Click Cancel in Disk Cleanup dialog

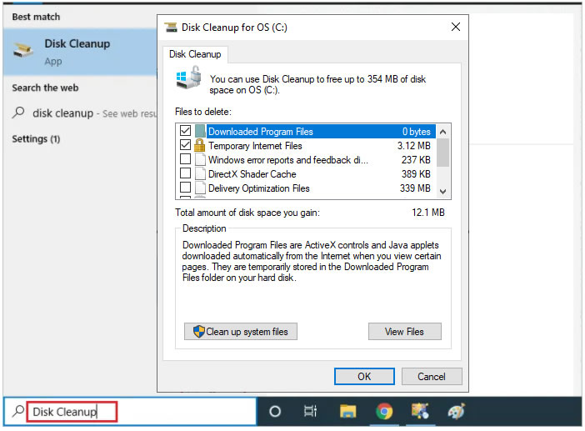pyautogui.click(x=432, y=376)
